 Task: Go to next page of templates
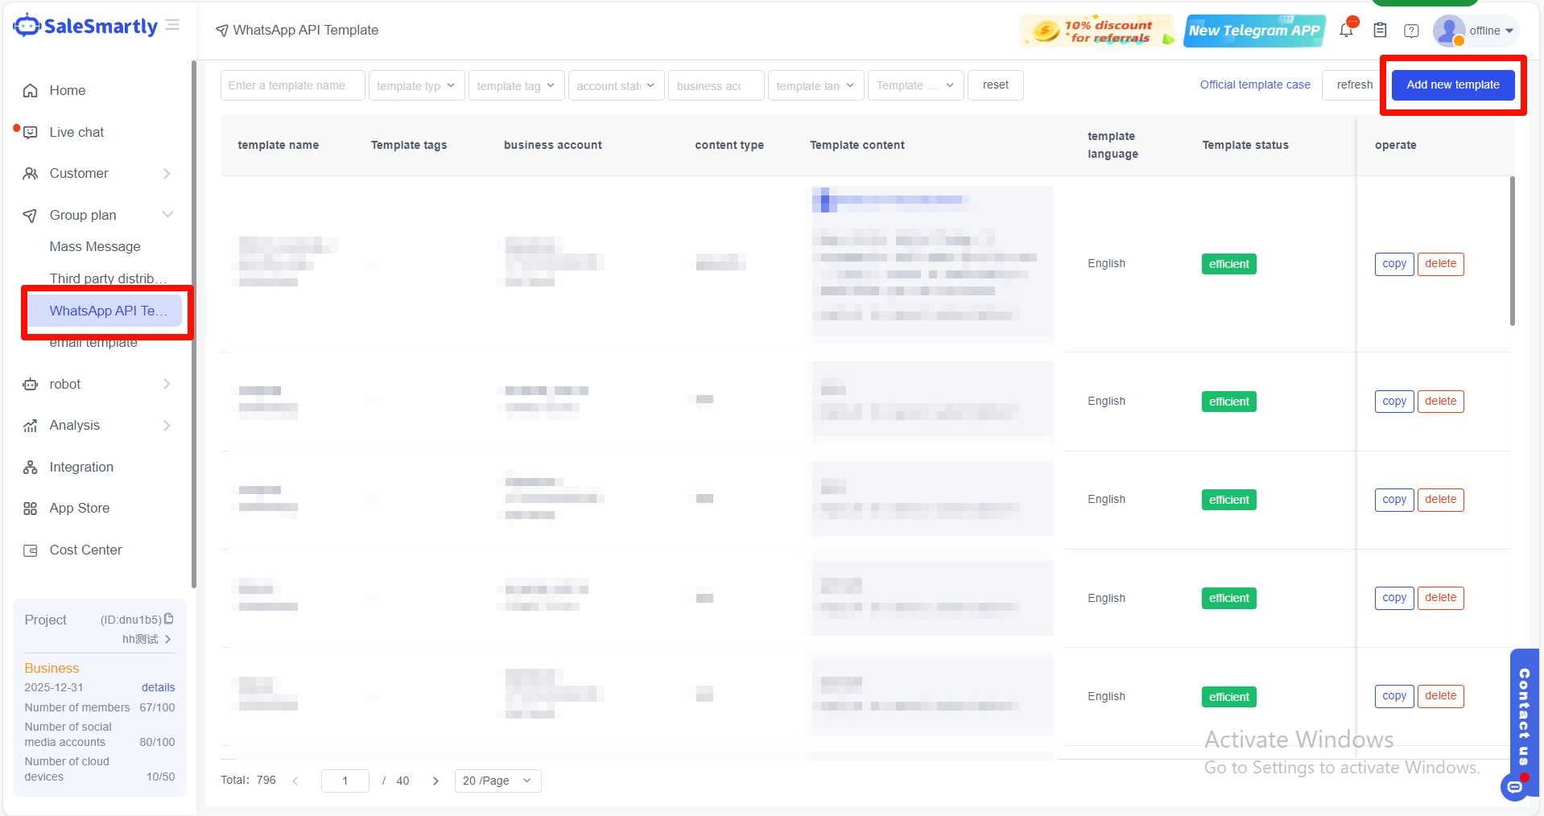point(436,781)
